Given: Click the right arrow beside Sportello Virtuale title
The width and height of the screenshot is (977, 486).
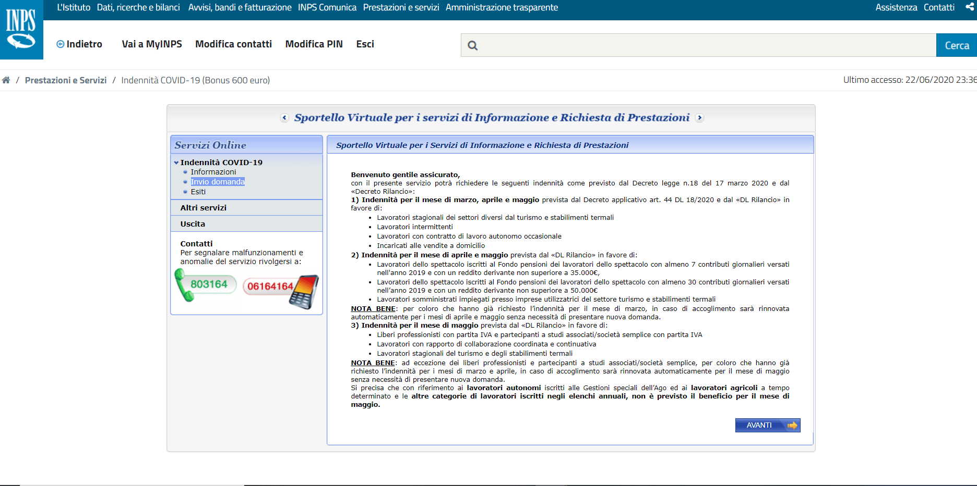Looking at the screenshot, I should click(x=700, y=118).
